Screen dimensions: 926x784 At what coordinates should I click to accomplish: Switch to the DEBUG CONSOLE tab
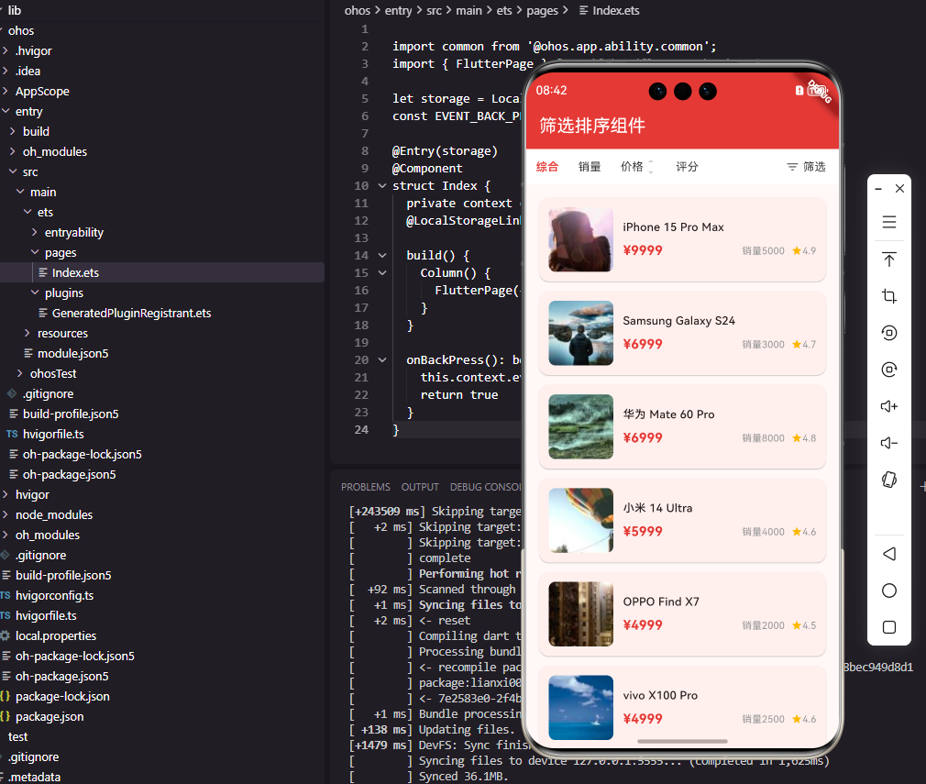click(485, 487)
